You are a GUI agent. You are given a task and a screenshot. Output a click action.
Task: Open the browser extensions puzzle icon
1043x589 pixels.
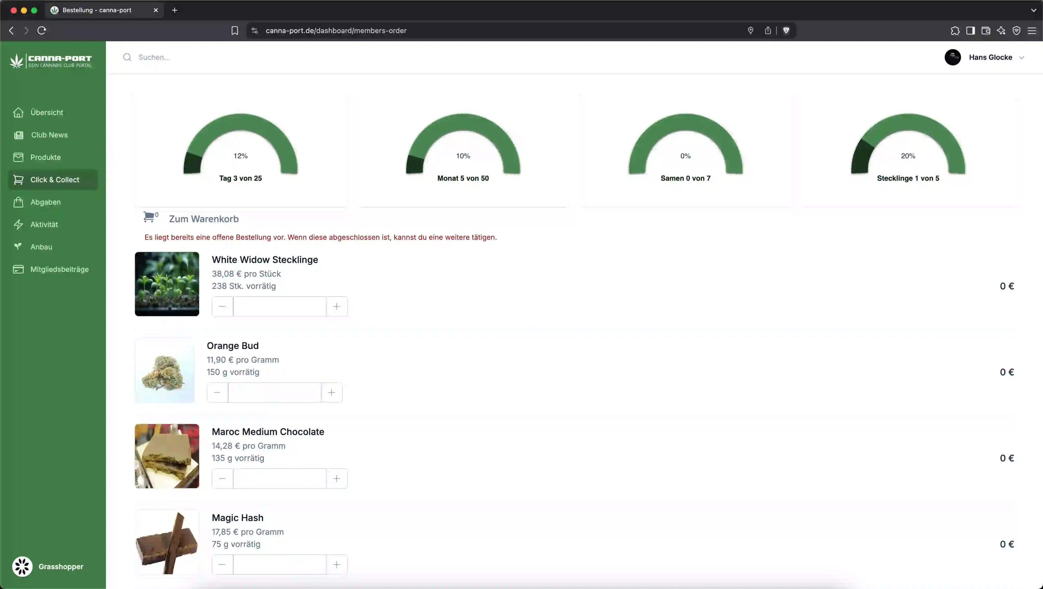point(955,30)
